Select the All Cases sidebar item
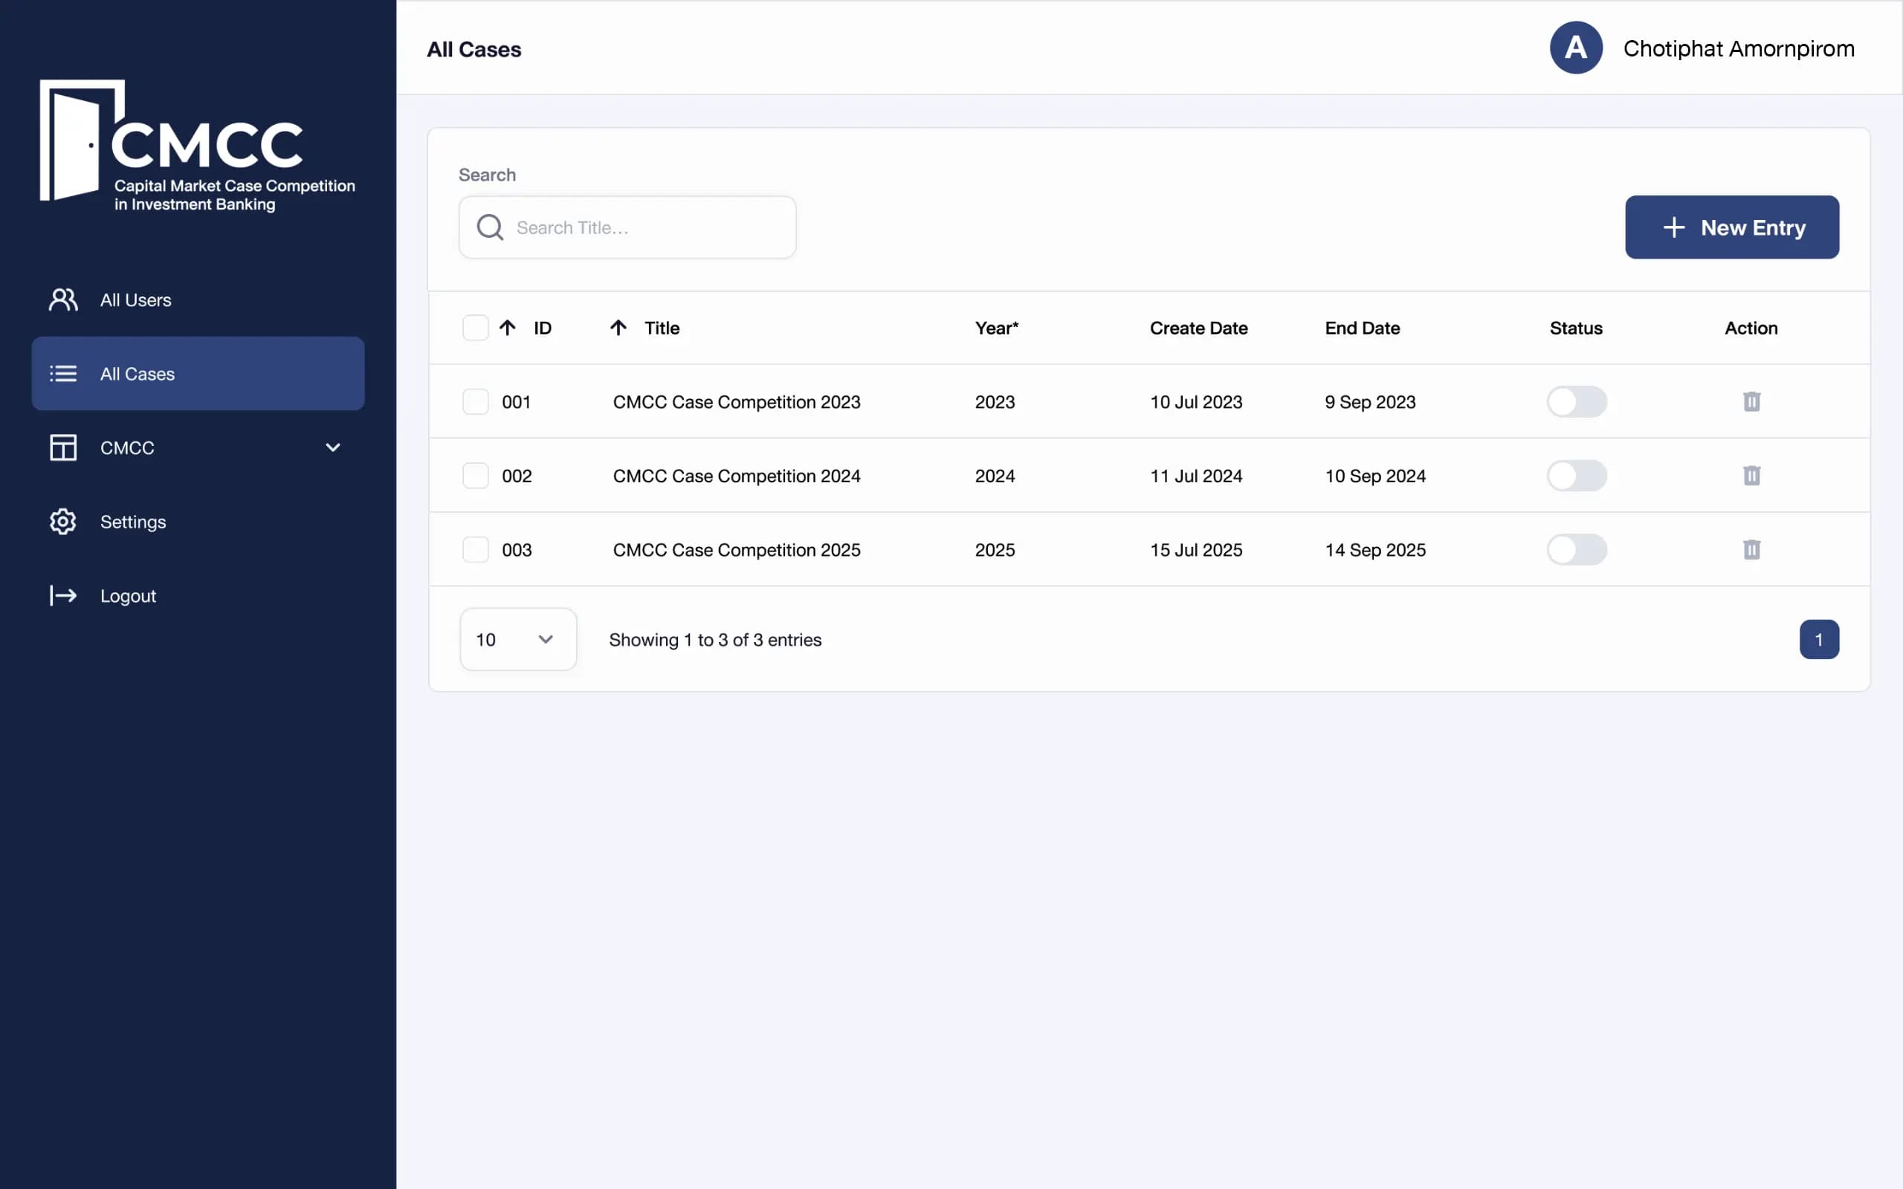The image size is (1903, 1189). (x=198, y=374)
